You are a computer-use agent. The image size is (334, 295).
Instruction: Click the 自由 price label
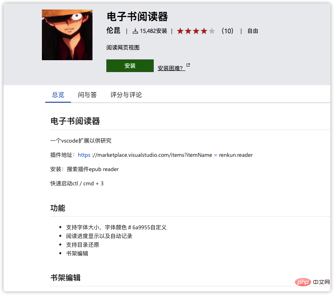pos(253,31)
